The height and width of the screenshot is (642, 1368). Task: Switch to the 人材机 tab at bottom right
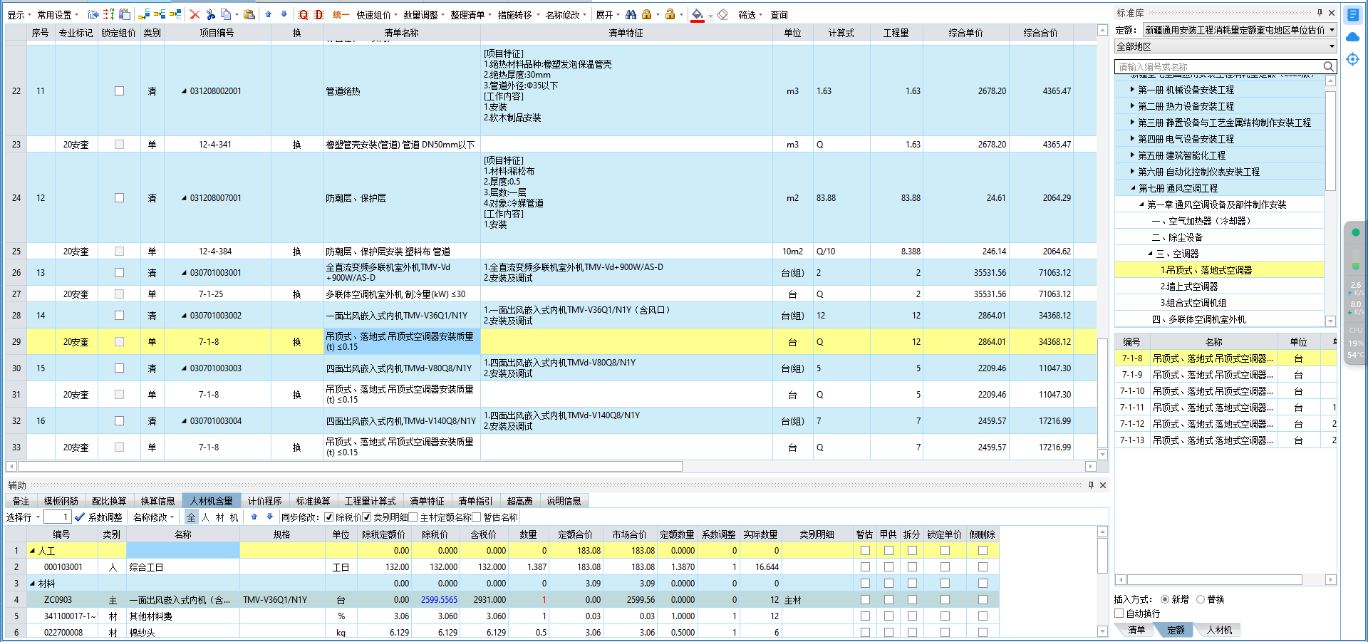pos(1219,630)
